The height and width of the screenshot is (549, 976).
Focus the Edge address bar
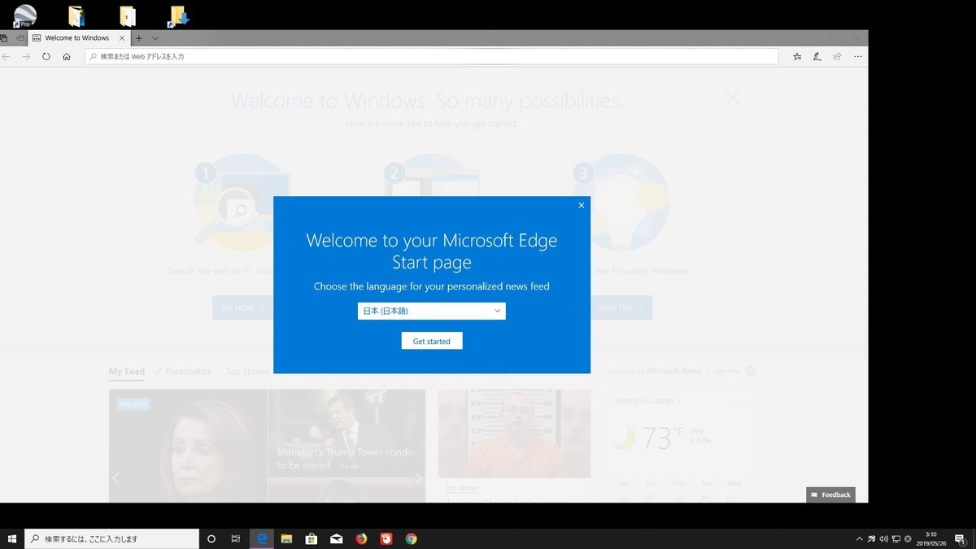click(x=432, y=57)
